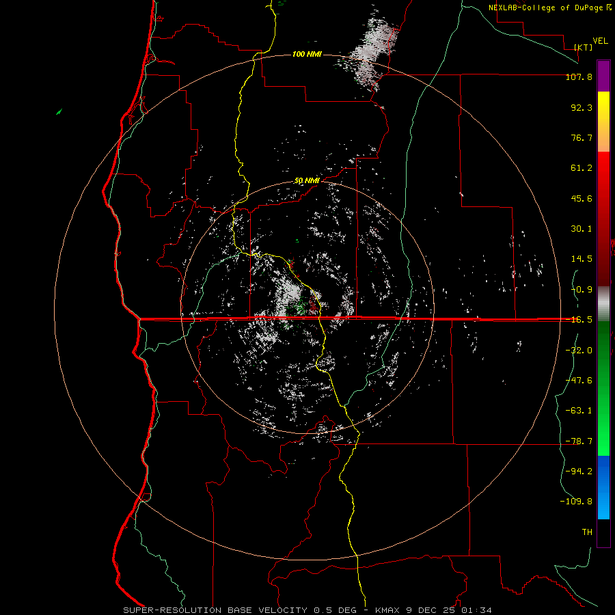Select the -16.5 legend value

pos(579,320)
